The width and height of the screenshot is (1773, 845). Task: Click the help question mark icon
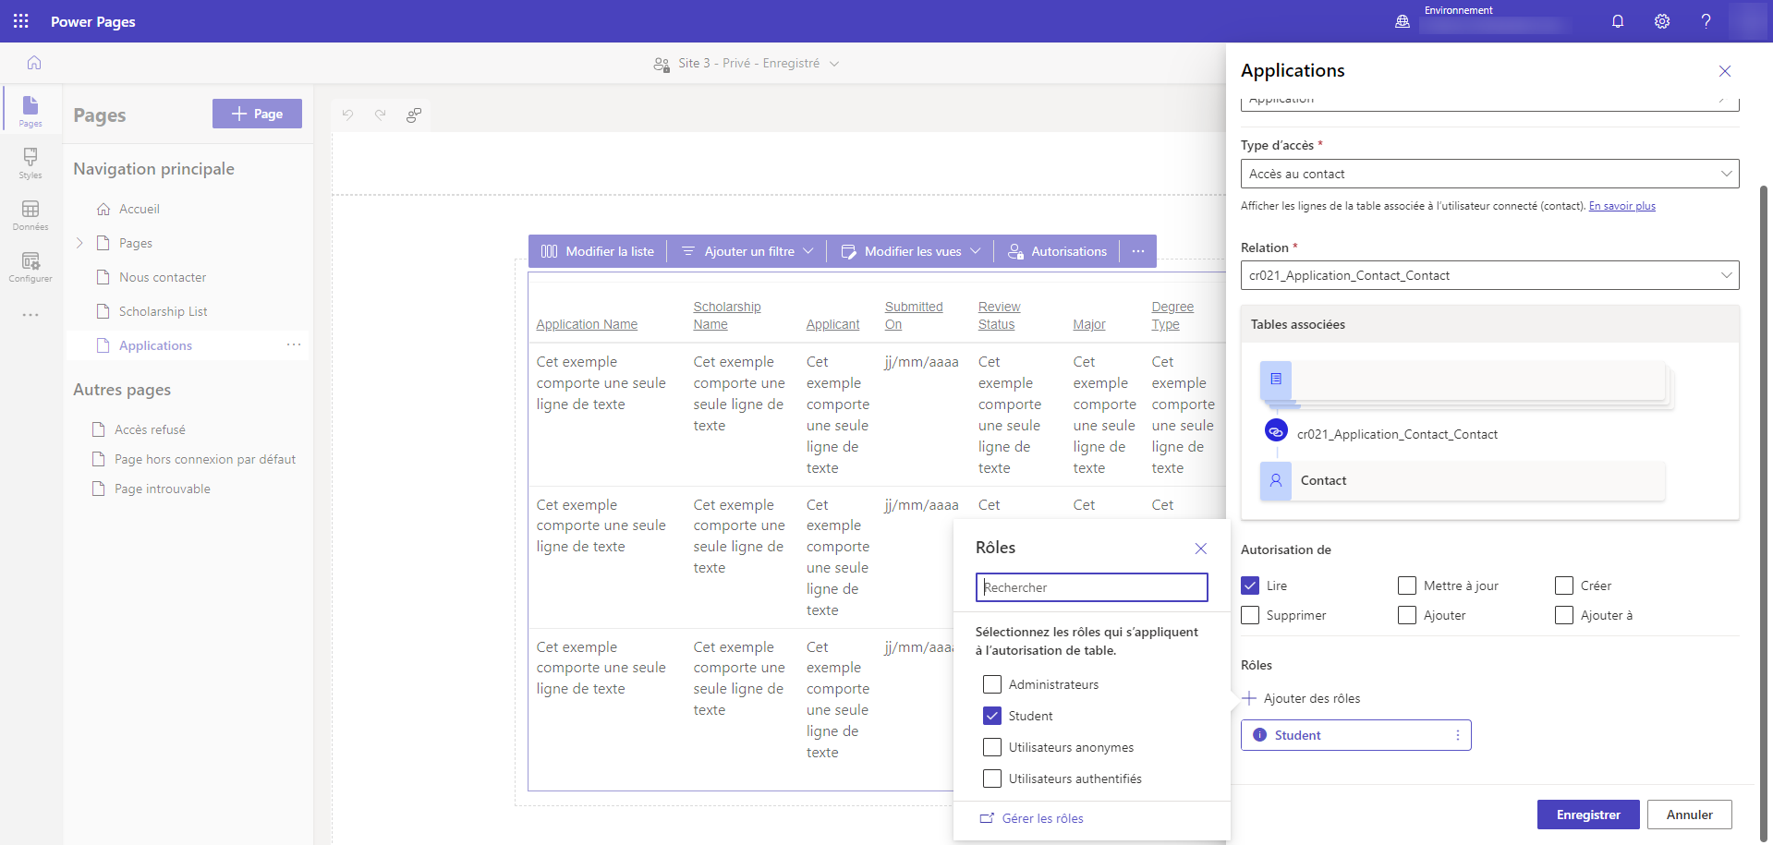coord(1706,21)
